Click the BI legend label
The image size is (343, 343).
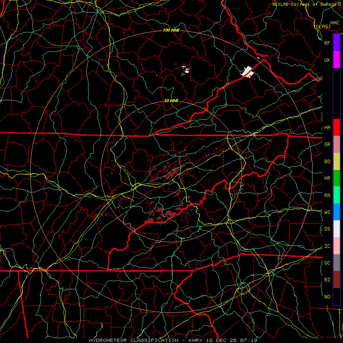(327, 280)
